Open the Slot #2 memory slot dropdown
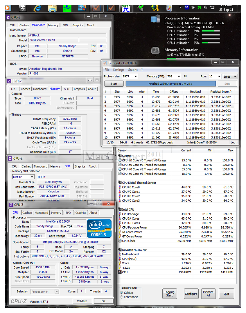The image size is (246, 313). pos(32,177)
